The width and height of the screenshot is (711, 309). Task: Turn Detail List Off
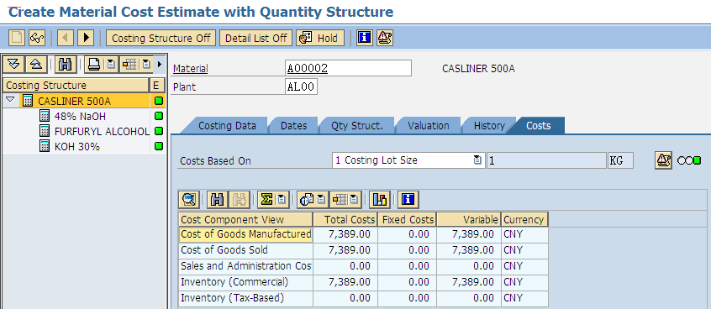click(256, 38)
